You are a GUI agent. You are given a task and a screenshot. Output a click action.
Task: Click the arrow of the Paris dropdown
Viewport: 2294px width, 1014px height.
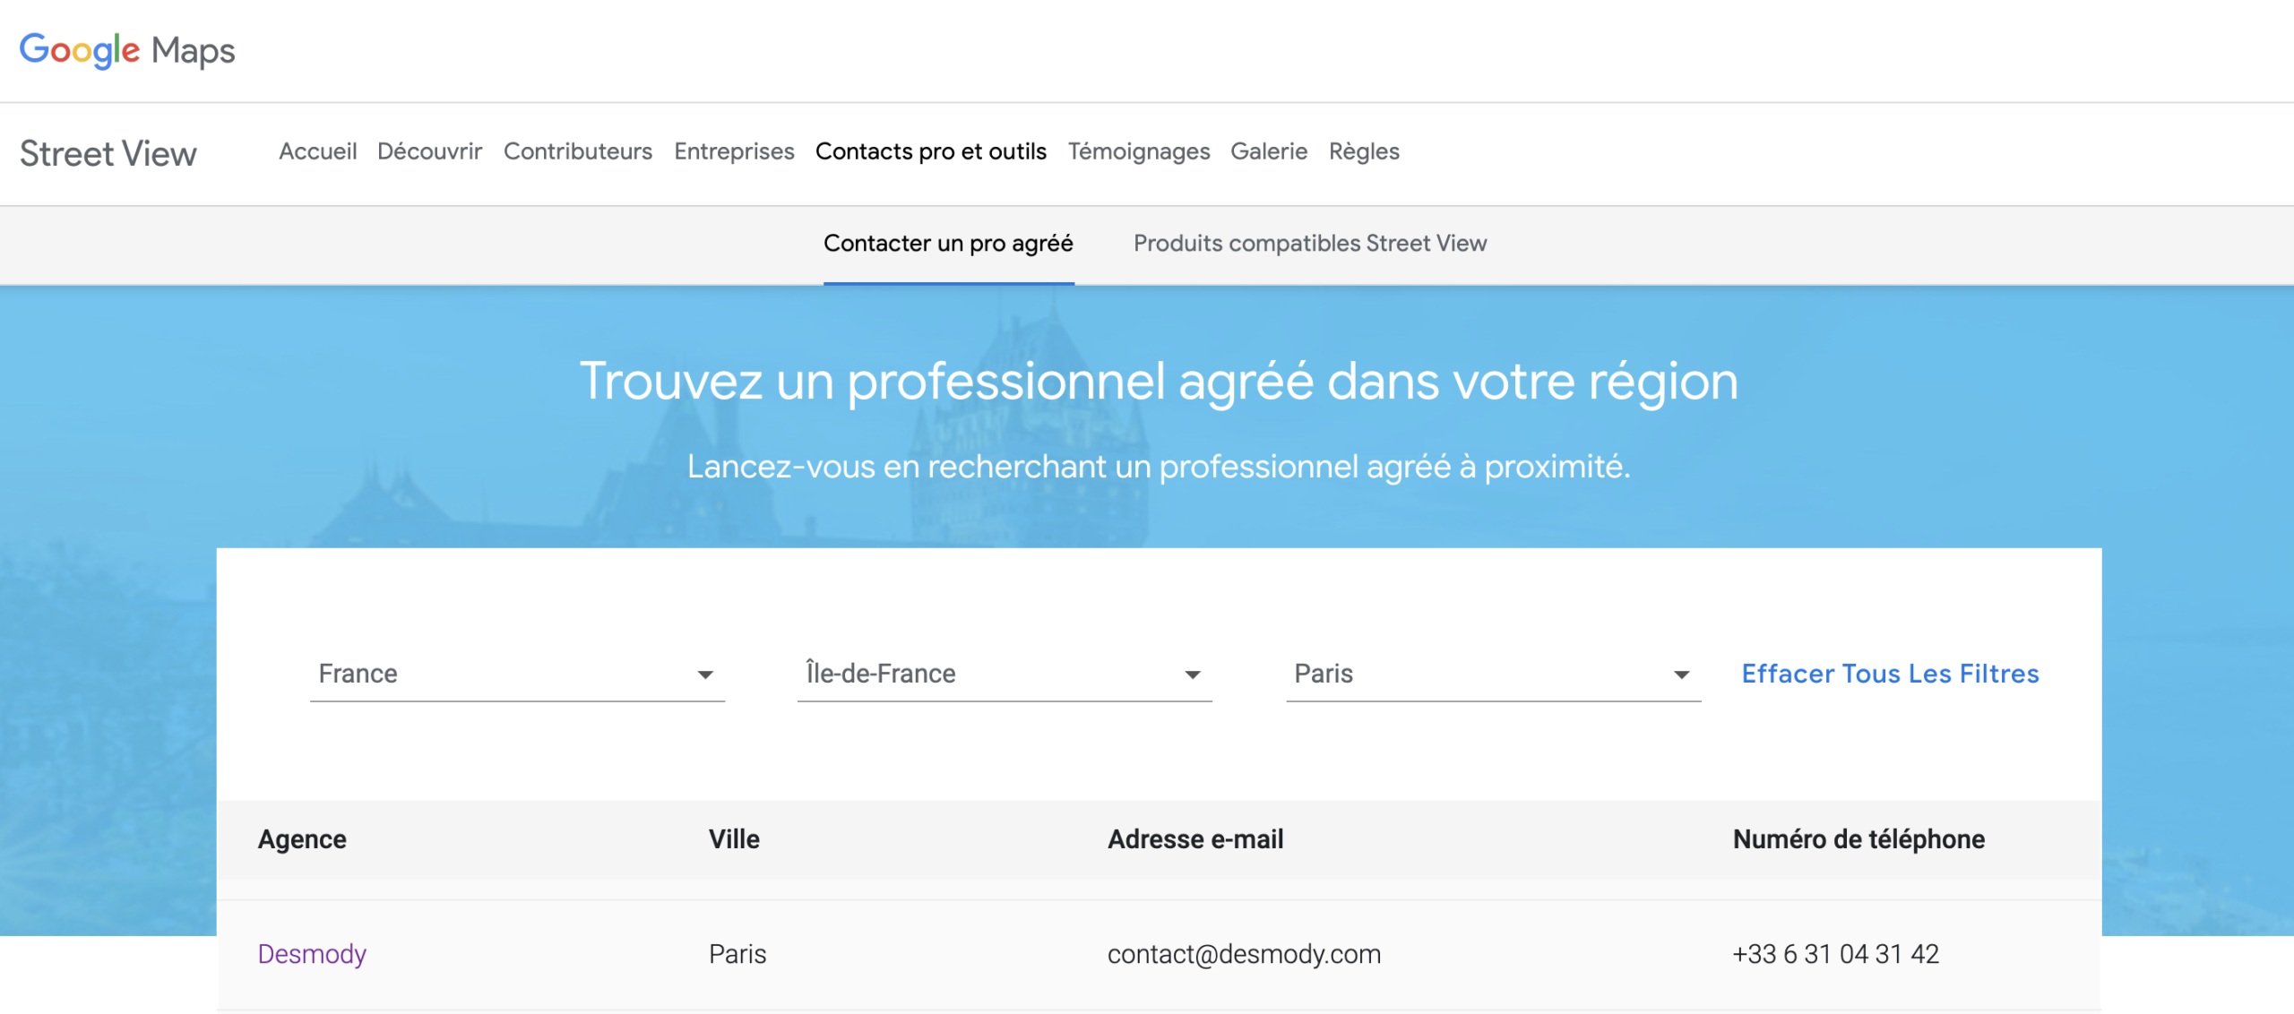pos(1682,675)
